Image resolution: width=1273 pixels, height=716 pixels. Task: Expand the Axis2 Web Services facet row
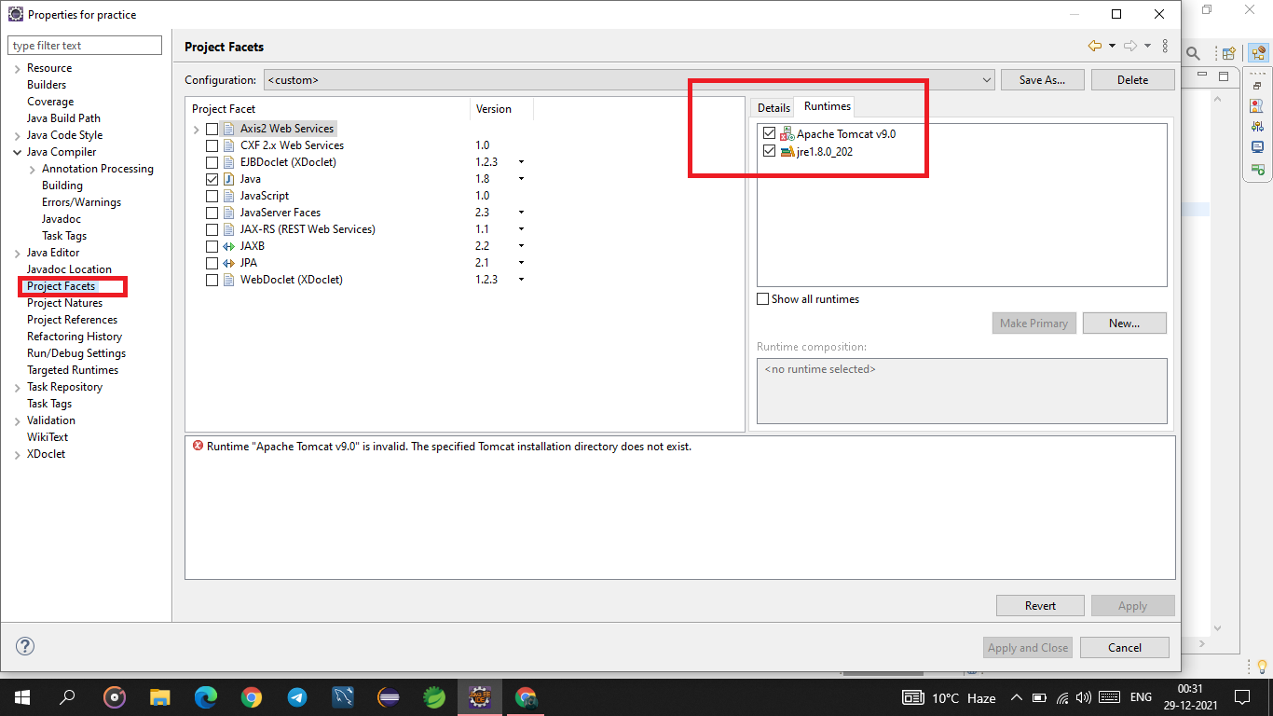click(x=196, y=129)
